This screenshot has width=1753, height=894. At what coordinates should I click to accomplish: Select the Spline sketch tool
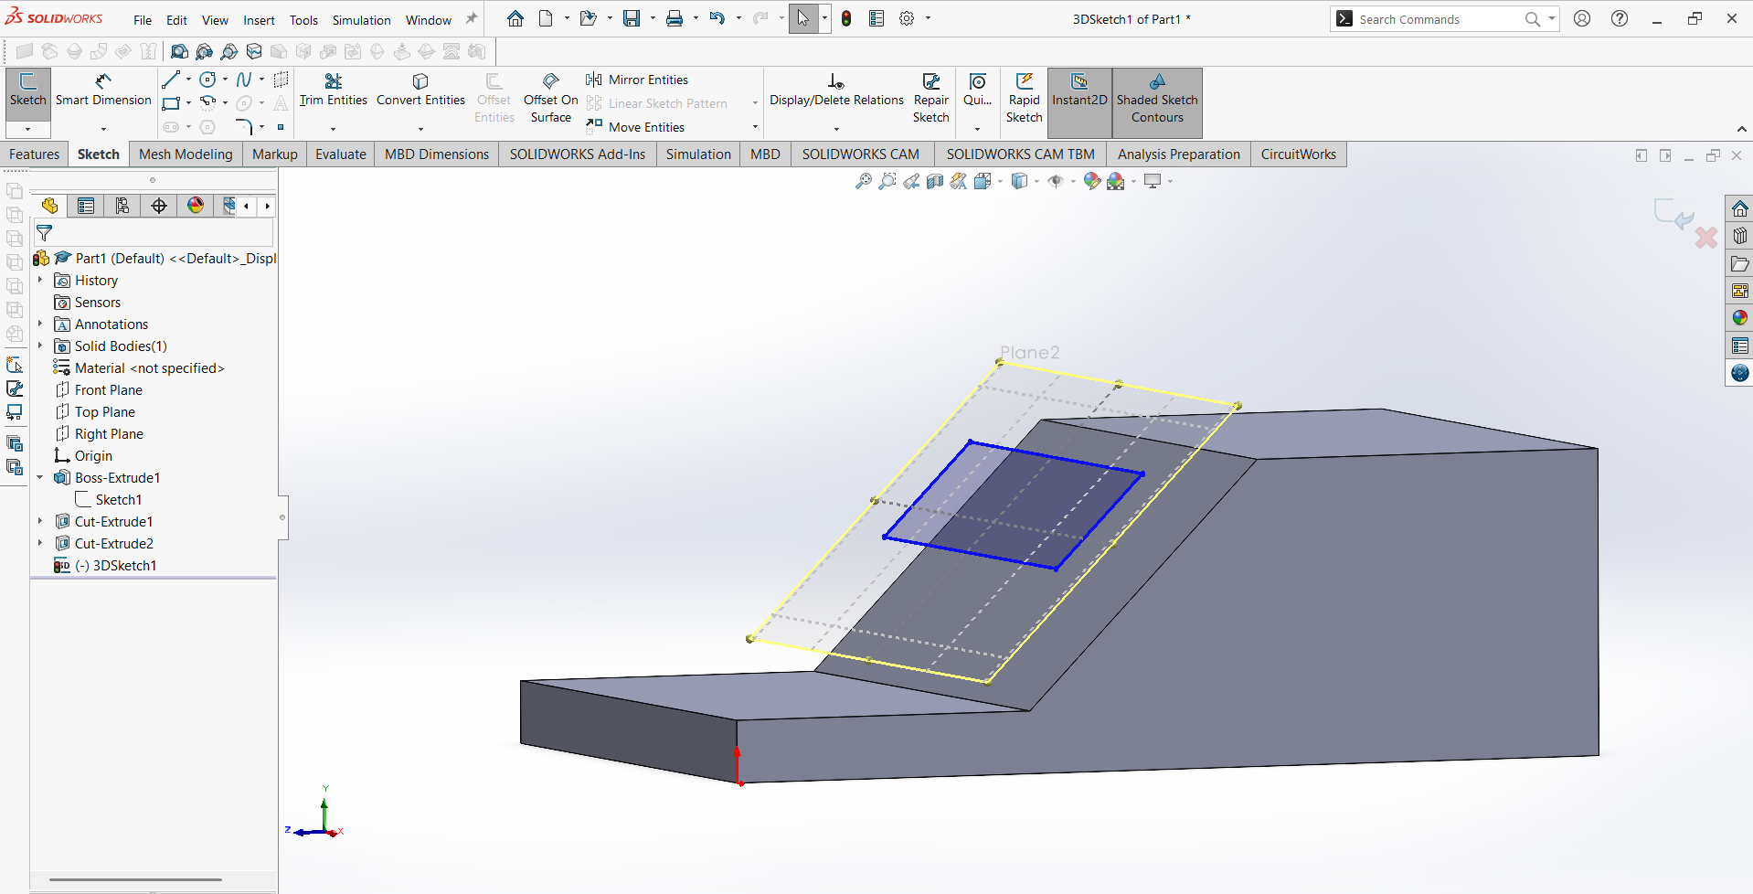point(243,80)
